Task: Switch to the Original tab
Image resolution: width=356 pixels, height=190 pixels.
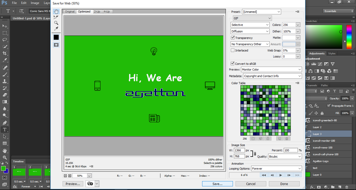Action: click(x=70, y=11)
